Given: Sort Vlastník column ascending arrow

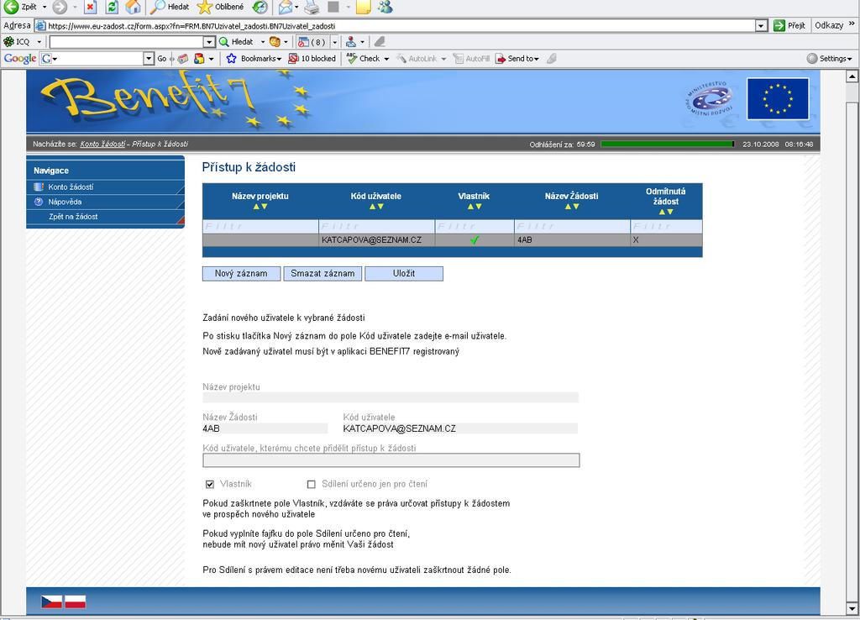Looking at the screenshot, I should point(470,207).
